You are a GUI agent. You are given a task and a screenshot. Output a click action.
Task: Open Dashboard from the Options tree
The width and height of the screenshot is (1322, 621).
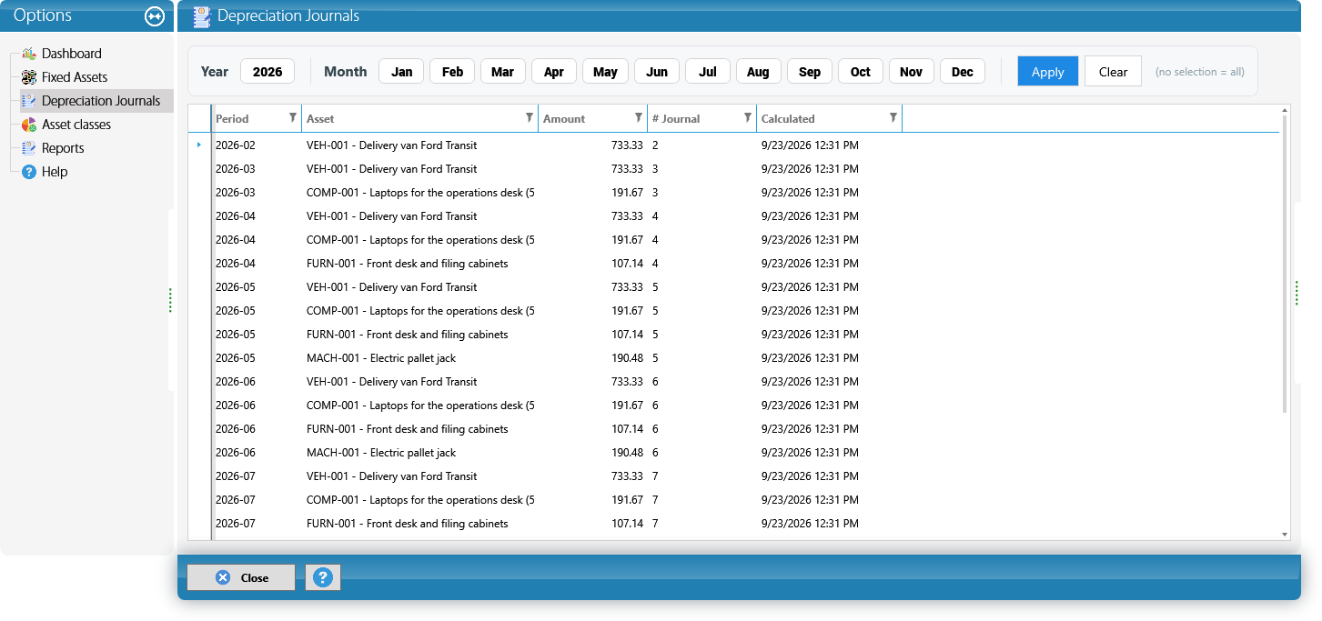coord(72,54)
